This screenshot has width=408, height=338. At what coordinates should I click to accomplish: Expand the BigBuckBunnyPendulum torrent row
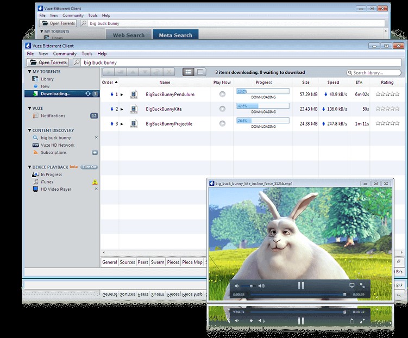[122, 95]
